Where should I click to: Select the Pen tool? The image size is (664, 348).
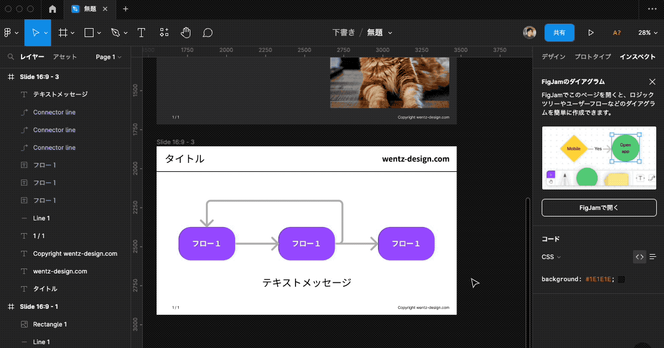(x=115, y=33)
